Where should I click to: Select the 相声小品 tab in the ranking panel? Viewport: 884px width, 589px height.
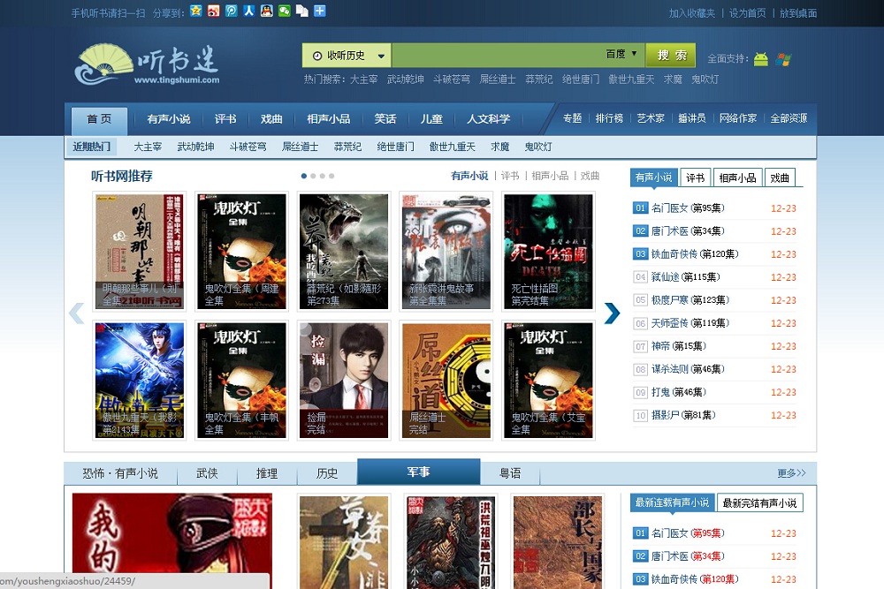click(x=737, y=177)
